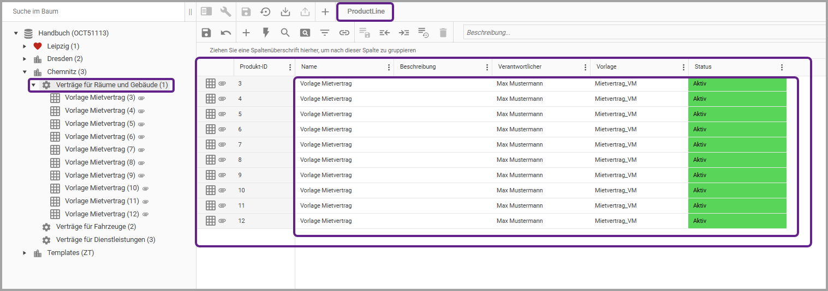The image size is (828, 291).
Task: Click the restore history icon in top toolbar
Action: point(265,11)
